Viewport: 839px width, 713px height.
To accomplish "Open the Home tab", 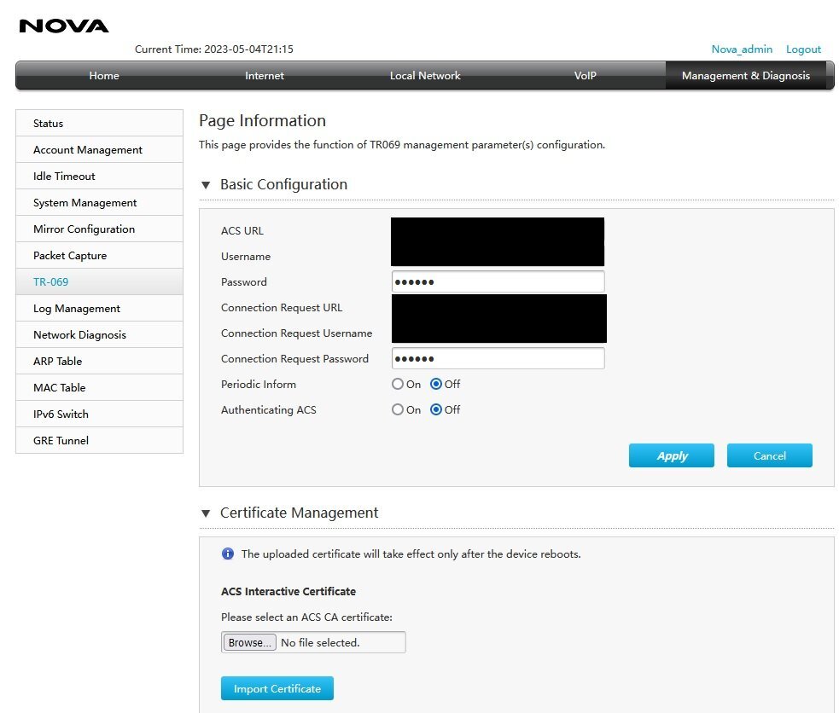I will [104, 75].
